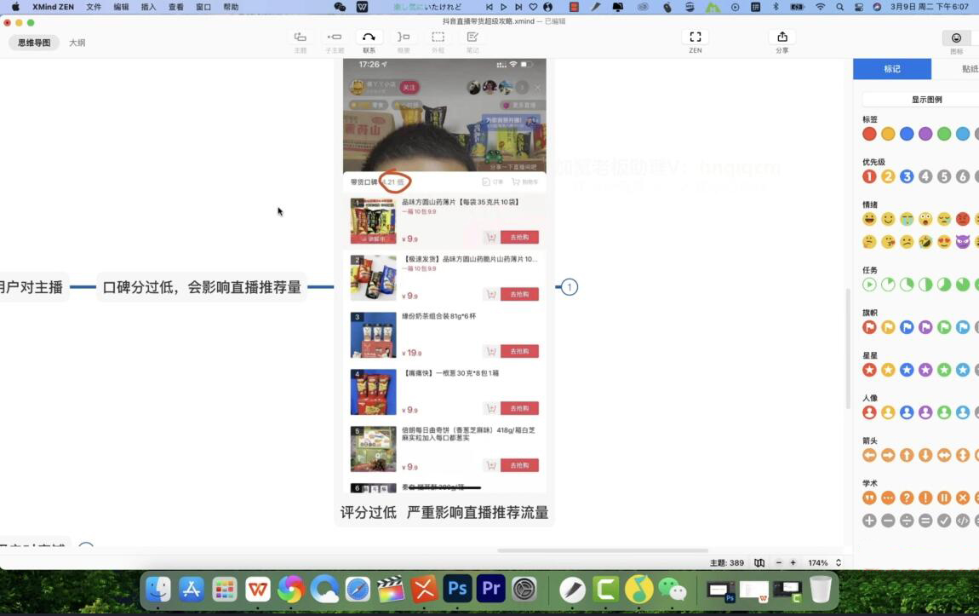This screenshot has height=616, width=979.
Task: Click the 联系 relationship tool in toolbar
Action: (369, 41)
